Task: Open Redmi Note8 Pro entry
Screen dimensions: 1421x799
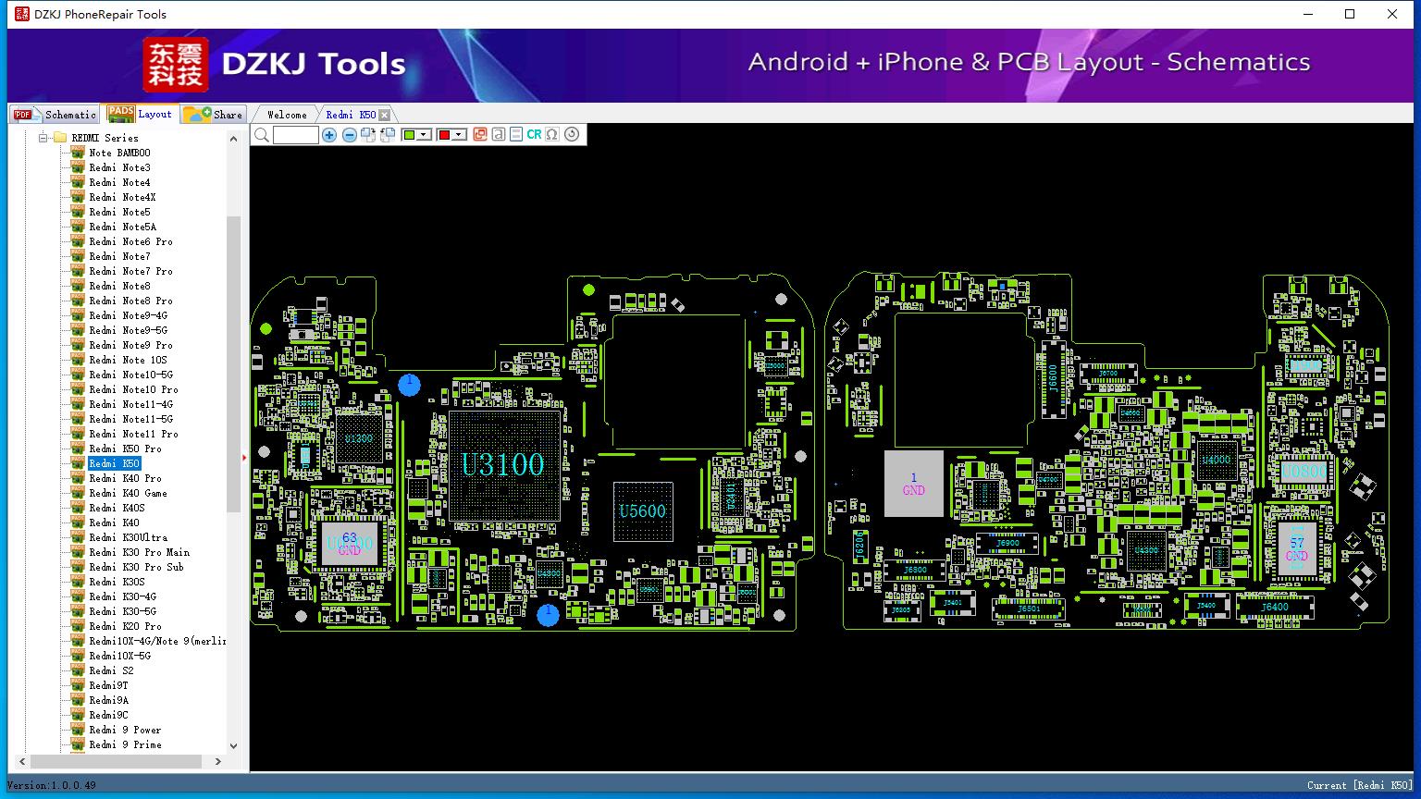Action: (130, 301)
